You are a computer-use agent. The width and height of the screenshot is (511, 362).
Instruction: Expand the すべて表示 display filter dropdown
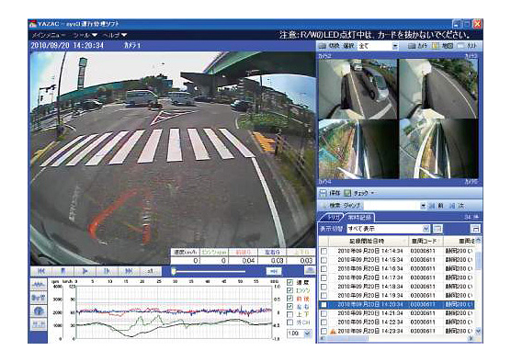[x=426, y=229]
